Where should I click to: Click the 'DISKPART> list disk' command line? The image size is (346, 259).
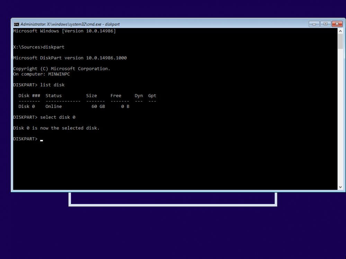coord(39,85)
